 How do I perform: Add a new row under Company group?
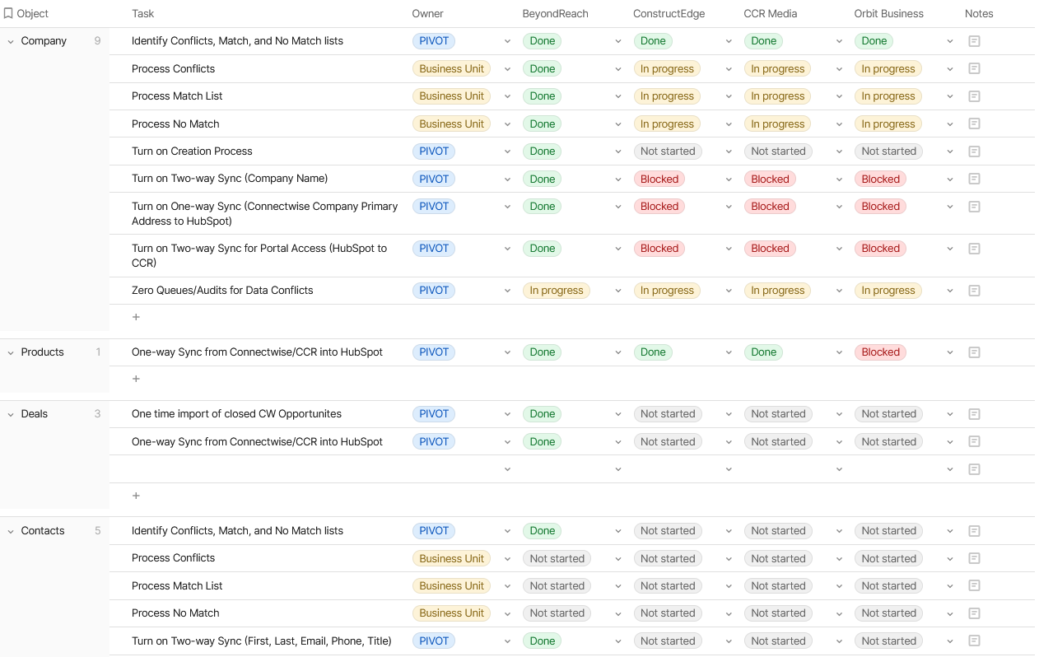[x=136, y=317]
